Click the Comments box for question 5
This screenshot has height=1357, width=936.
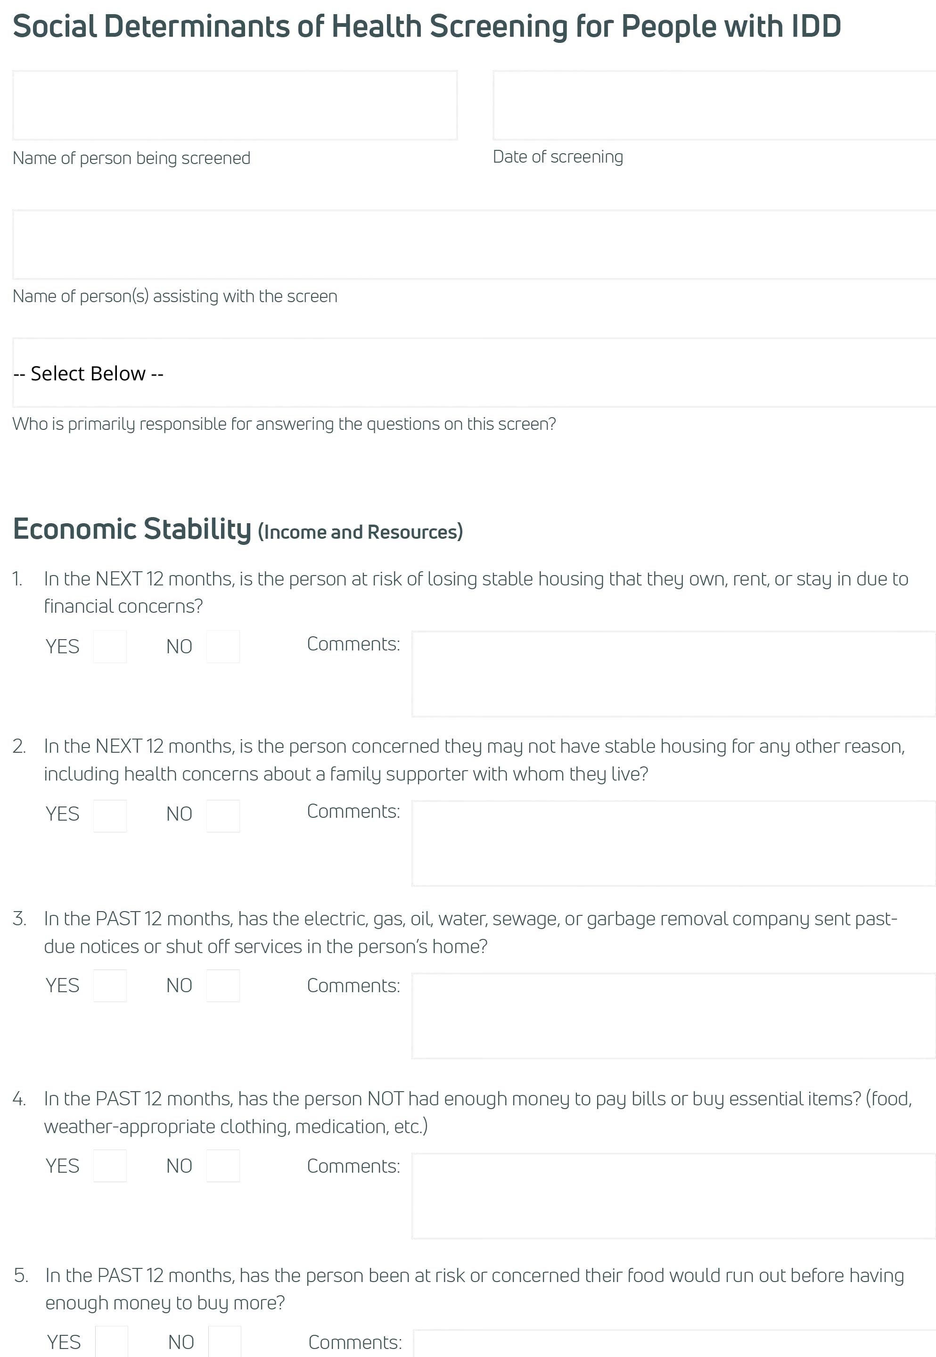[x=674, y=1345]
